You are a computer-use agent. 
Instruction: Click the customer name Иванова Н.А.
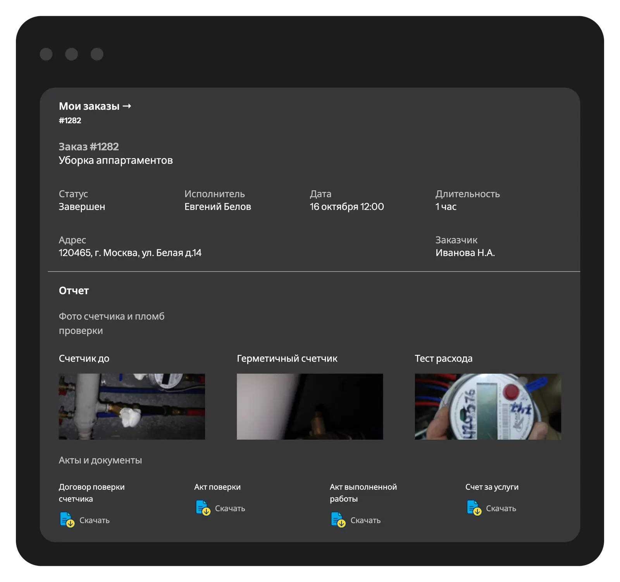pos(465,253)
